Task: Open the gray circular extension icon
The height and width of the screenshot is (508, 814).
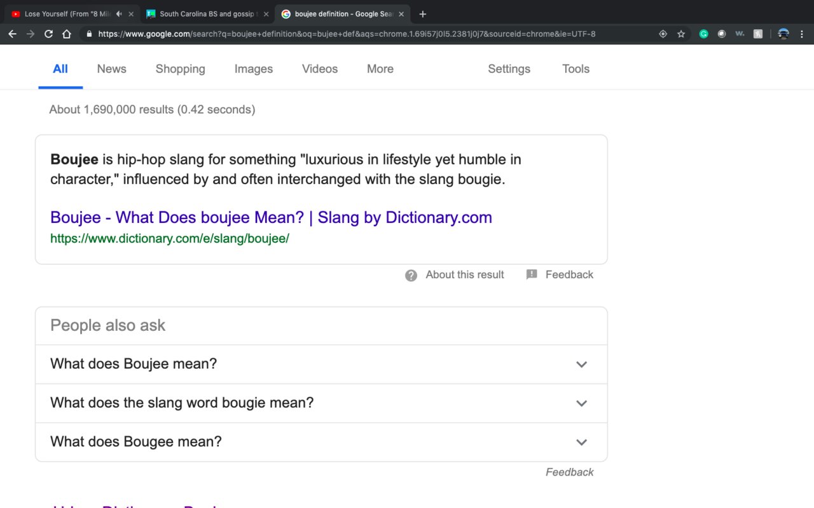Action: click(722, 34)
